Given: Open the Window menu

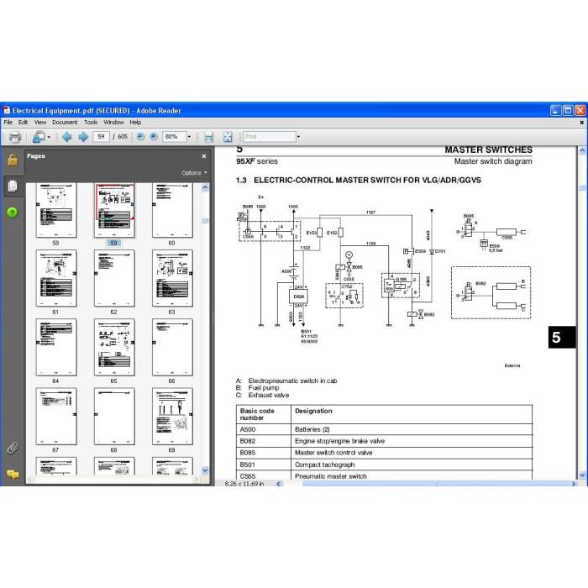Looking at the screenshot, I should point(113,123).
